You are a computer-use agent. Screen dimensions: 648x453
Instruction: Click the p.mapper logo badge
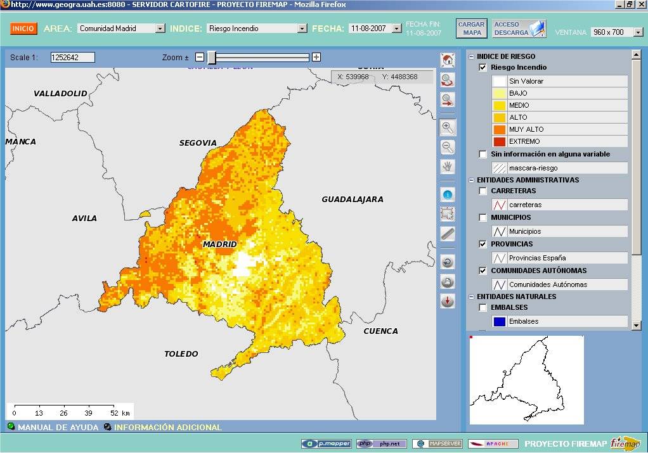pyautogui.click(x=327, y=443)
